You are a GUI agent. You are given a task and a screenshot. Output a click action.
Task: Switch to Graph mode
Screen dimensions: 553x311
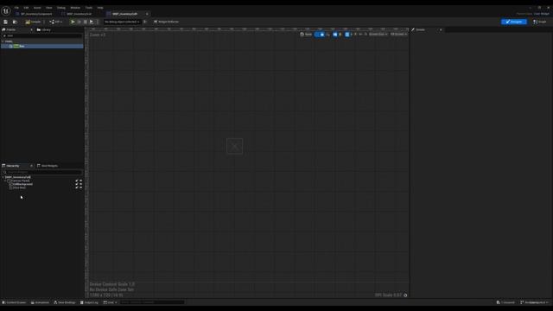[x=539, y=22]
